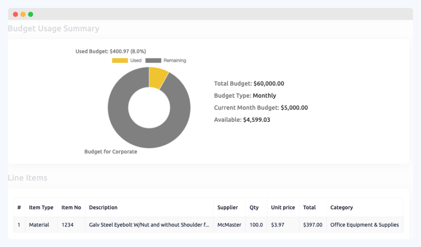421x247 pixels.
Task: Collapse the 'Budget Usage Summary' section heading
Action: (53, 29)
